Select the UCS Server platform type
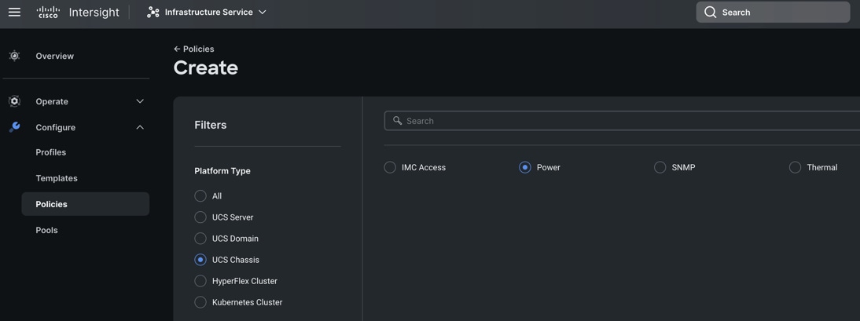Image resolution: width=860 pixels, height=321 pixels. pos(200,217)
